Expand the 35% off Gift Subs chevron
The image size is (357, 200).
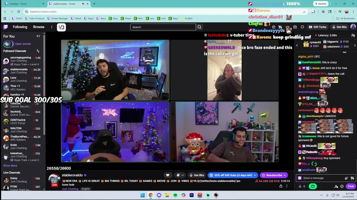pyautogui.click(x=255, y=175)
